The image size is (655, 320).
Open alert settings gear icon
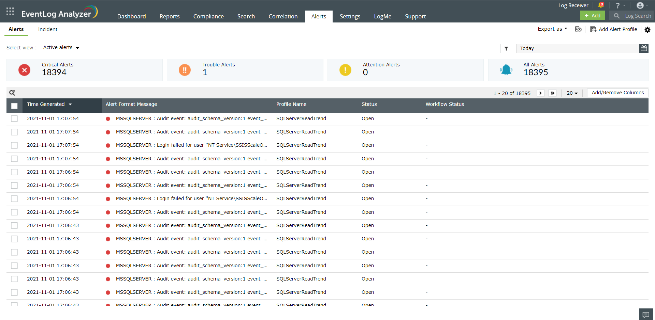point(647,30)
